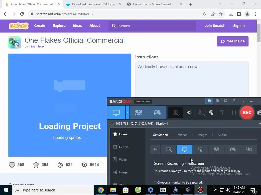
Task: Open Explore in Scratch navigation
Action: point(59,26)
